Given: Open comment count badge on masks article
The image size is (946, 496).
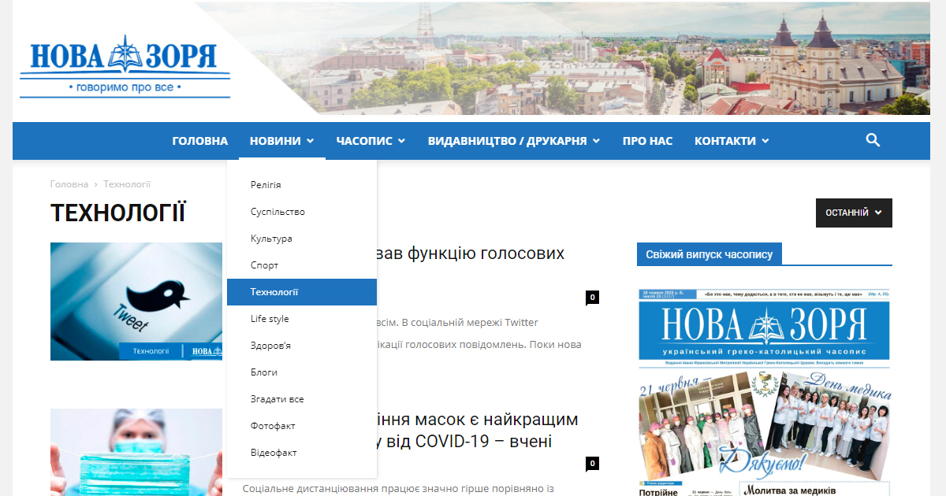Looking at the screenshot, I should (592, 464).
